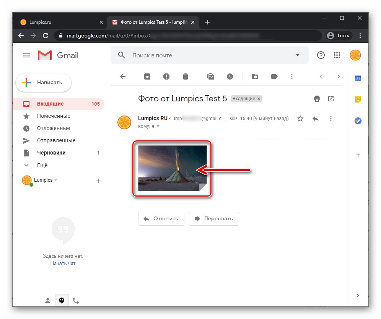381x319 pixels.
Task: Click the sender's orange avatar
Action: coord(124,122)
